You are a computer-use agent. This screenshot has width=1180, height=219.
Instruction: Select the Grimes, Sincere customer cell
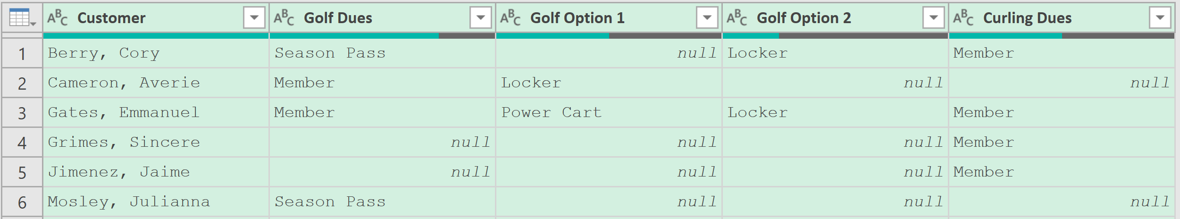coord(156,143)
